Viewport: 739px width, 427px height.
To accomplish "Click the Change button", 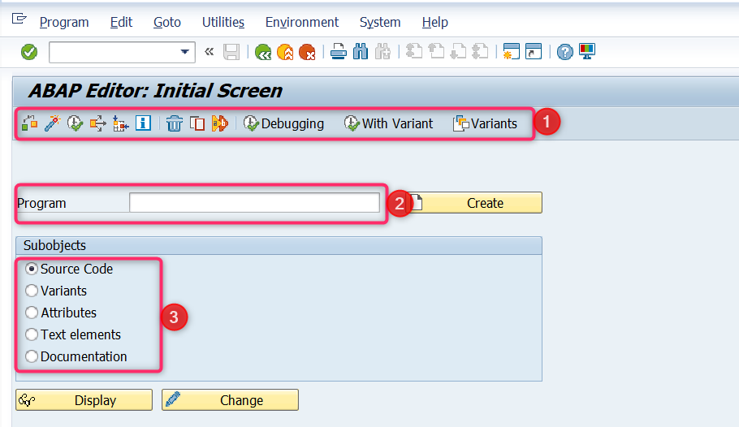I will coord(230,400).
